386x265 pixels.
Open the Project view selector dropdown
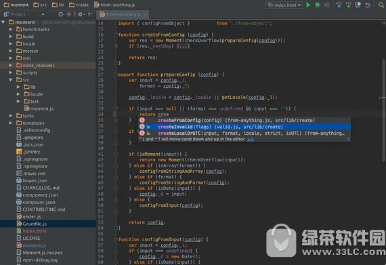pyautogui.click(x=43, y=14)
